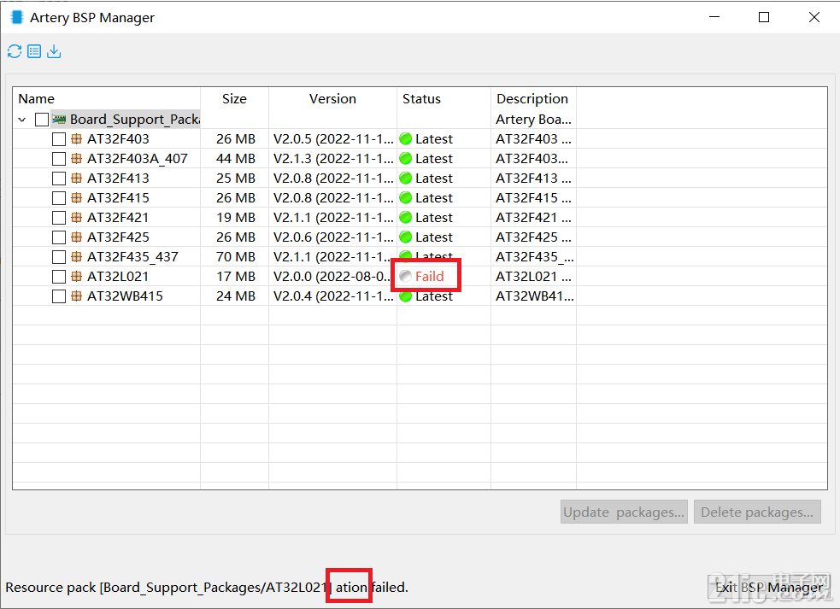Click the V2.0.0 (2022-08-0.. version cell
Viewport: 840px width, 609px height.
pyautogui.click(x=332, y=277)
